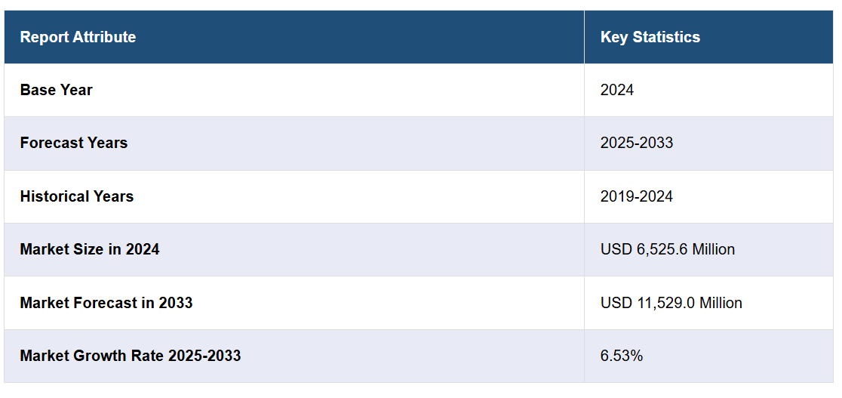The width and height of the screenshot is (842, 398).
Task: Click the word Million in the 2033 forecast
Action: pyautogui.click(x=721, y=303)
